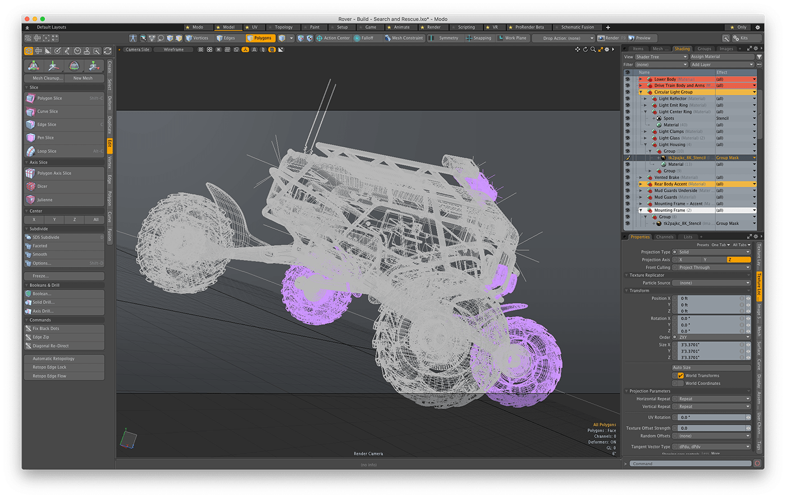The width and height of the screenshot is (786, 498).
Task: Enable World Coordinates checkbox
Action: (x=682, y=383)
